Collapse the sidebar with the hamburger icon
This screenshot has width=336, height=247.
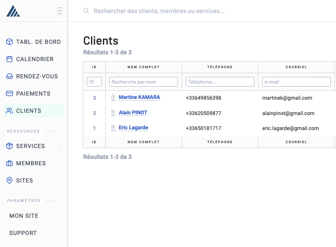click(x=59, y=11)
